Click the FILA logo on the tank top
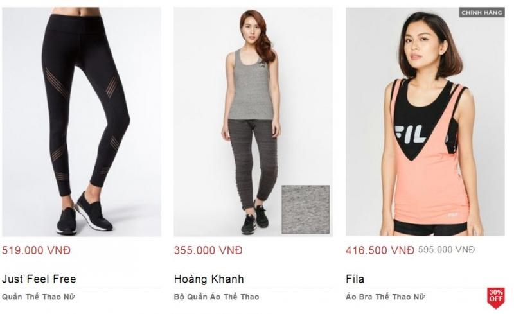This screenshot has width=514, height=314. [x=412, y=135]
